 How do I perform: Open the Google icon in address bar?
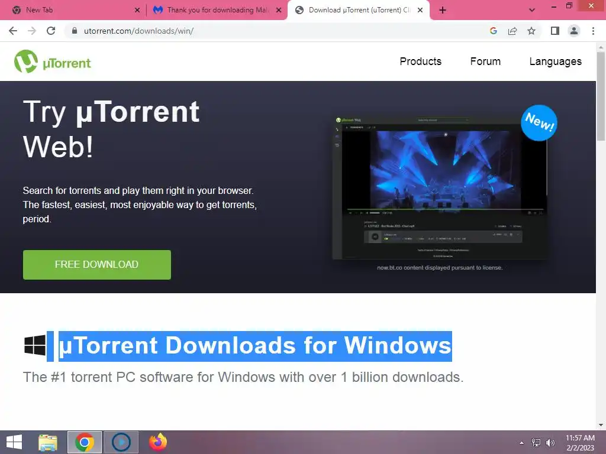click(493, 31)
